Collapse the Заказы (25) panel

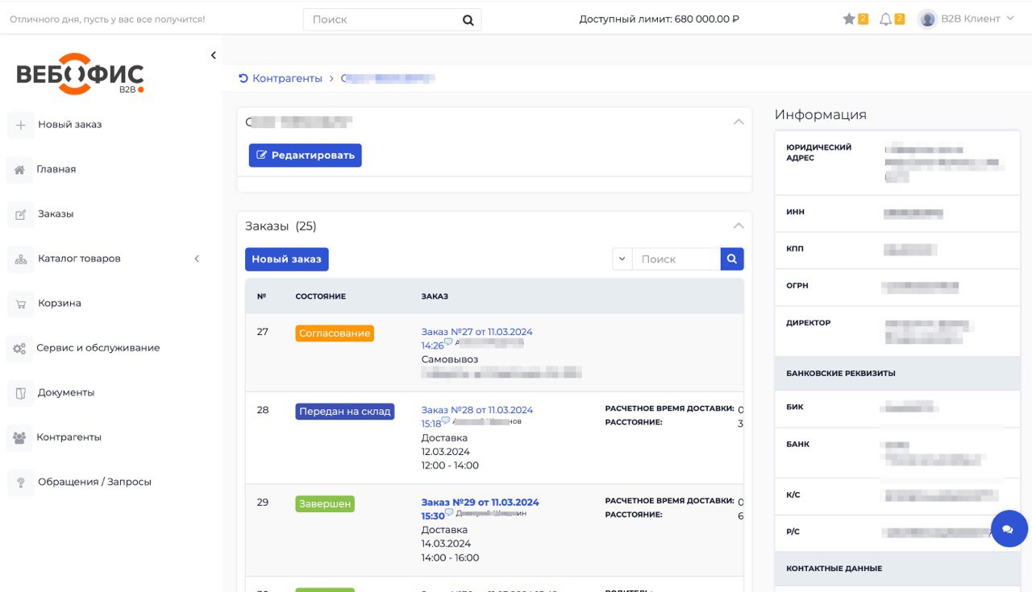point(738,226)
